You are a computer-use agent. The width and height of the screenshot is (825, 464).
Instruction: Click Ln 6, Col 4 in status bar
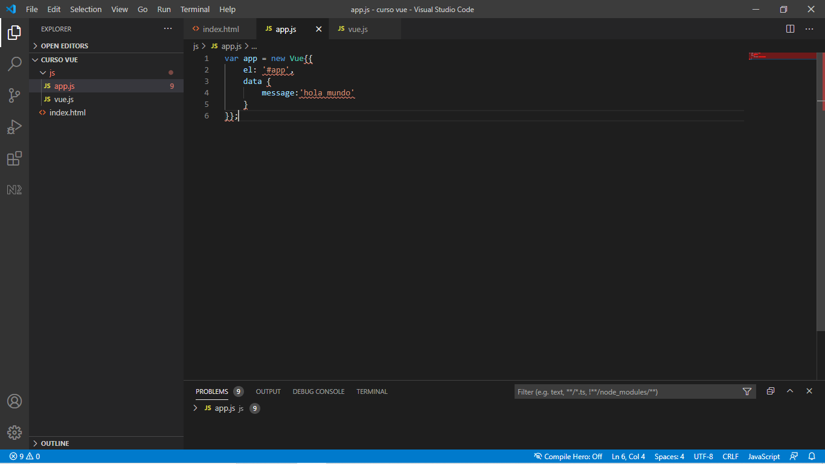click(628, 457)
